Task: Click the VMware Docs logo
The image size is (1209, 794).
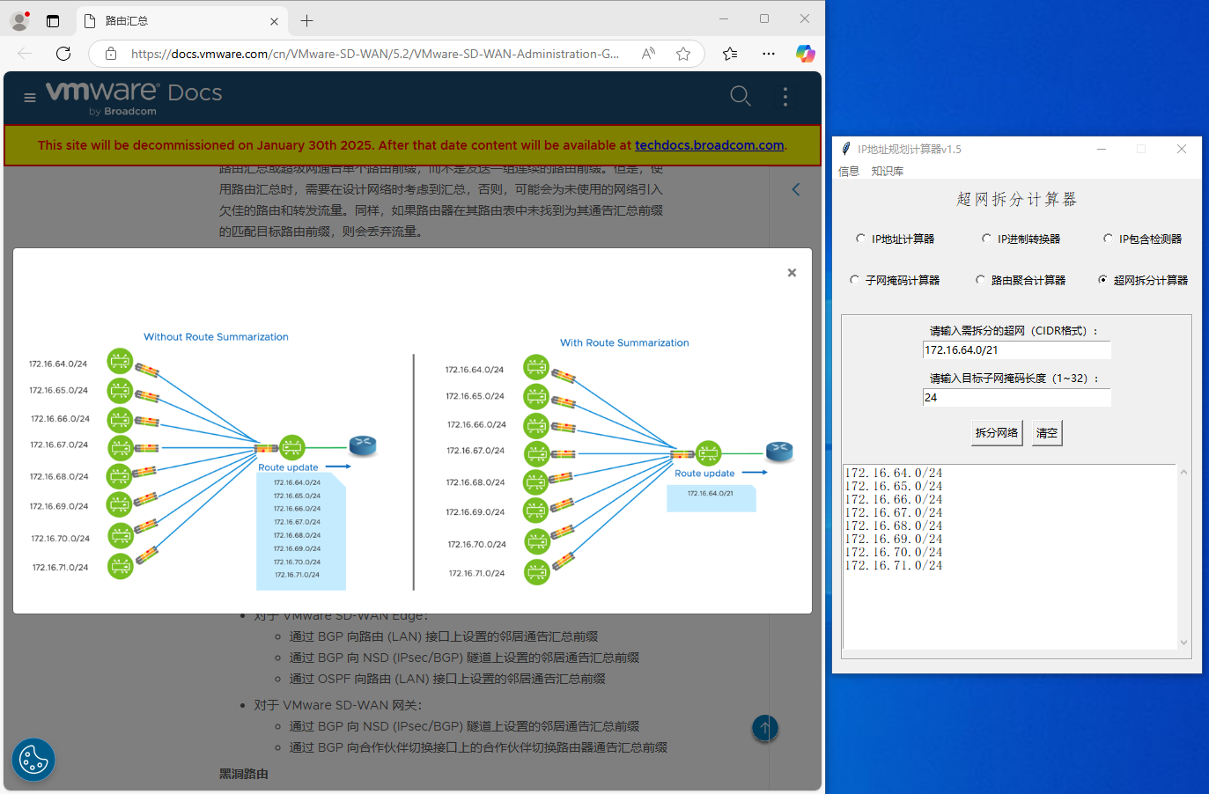Action: pyautogui.click(x=134, y=98)
